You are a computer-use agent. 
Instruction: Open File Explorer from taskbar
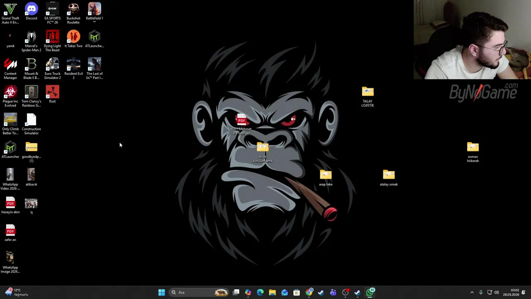pos(272,292)
